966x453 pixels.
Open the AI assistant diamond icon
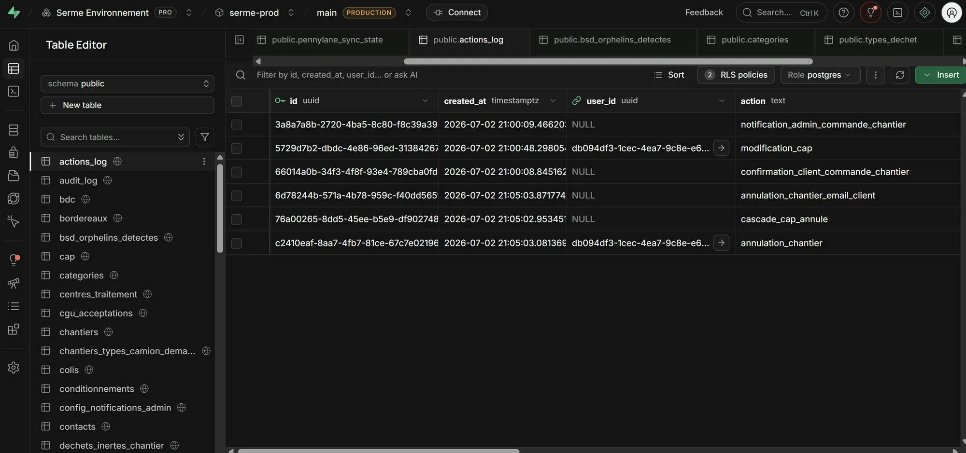pos(924,13)
